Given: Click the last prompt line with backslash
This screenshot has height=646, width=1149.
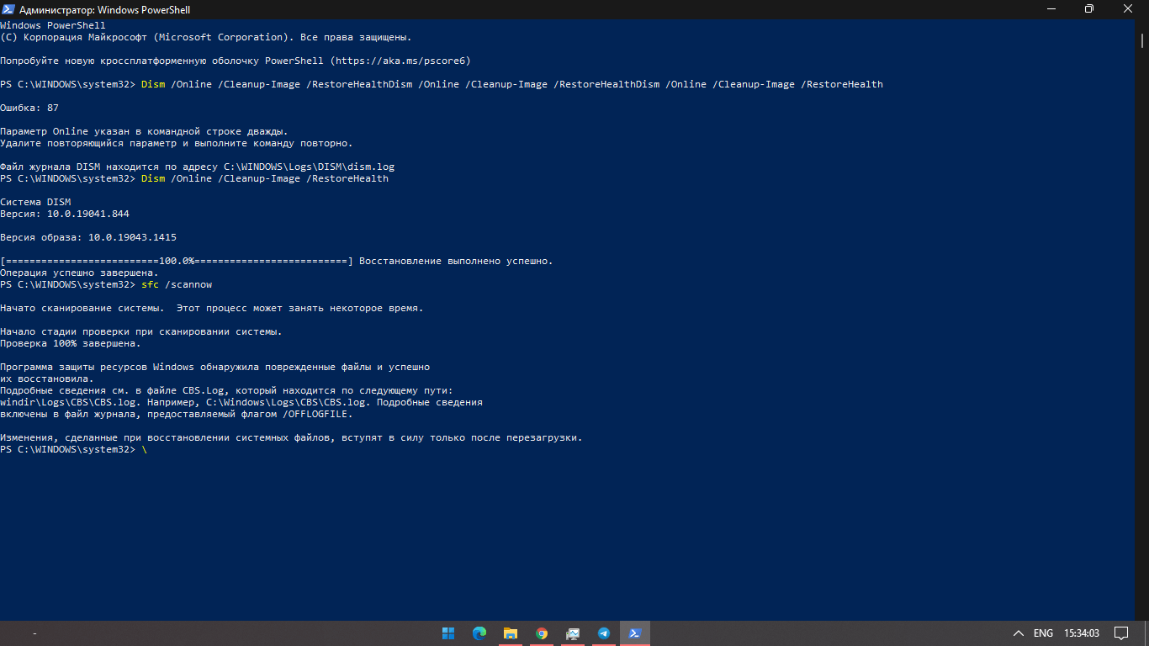Looking at the screenshot, I should click(x=74, y=449).
